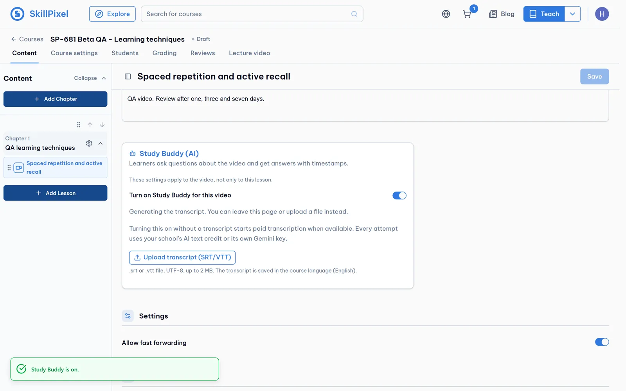Click Upload transcript (SRT/VTT) button
Image resolution: width=626 pixels, height=391 pixels.
click(182, 258)
